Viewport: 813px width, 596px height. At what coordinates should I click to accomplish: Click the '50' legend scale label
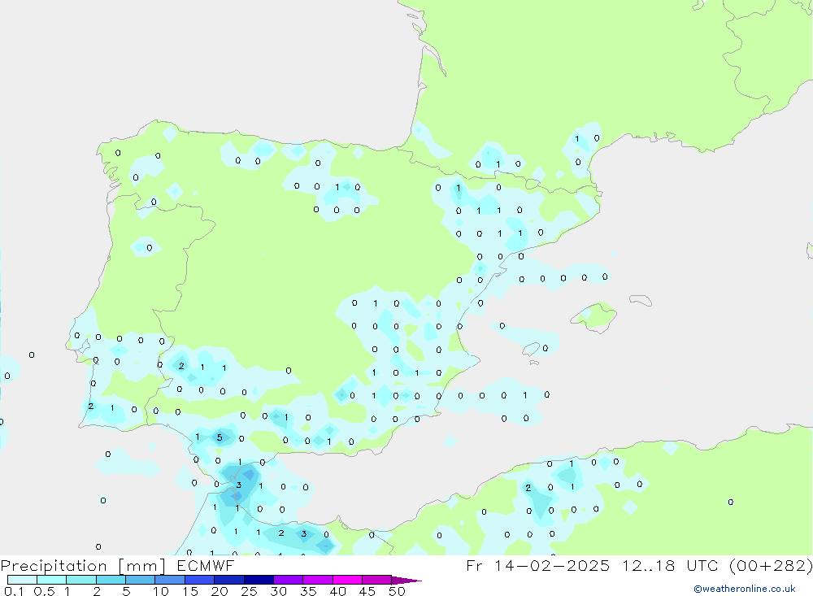(x=397, y=591)
